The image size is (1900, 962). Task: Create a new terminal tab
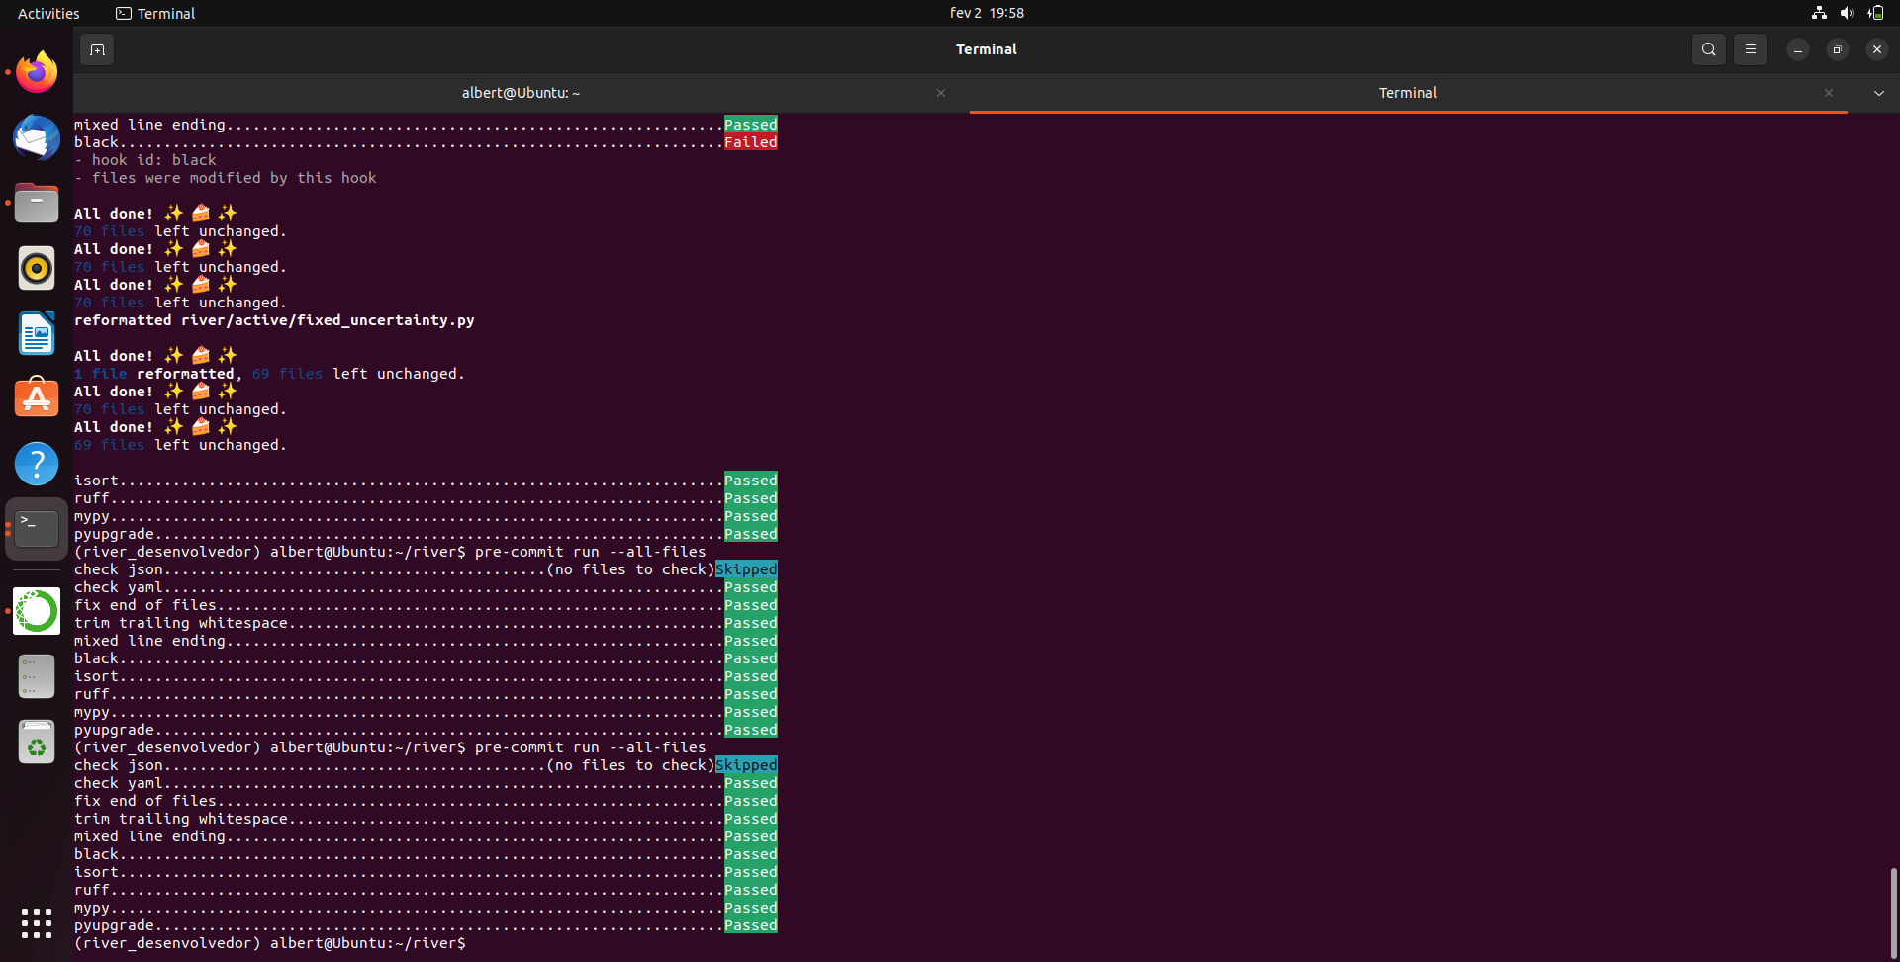[x=96, y=48]
